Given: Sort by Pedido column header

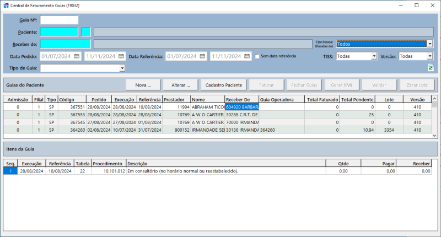Looking at the screenshot, I should (99, 100).
